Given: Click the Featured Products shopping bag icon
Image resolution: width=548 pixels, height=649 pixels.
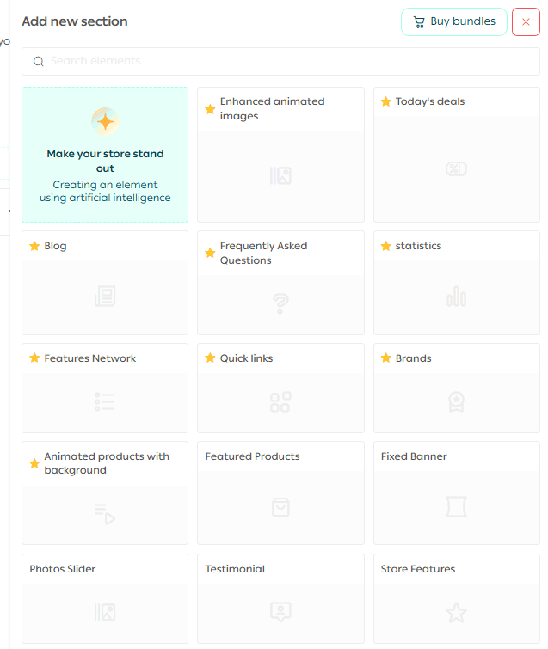Looking at the screenshot, I should point(280,507).
